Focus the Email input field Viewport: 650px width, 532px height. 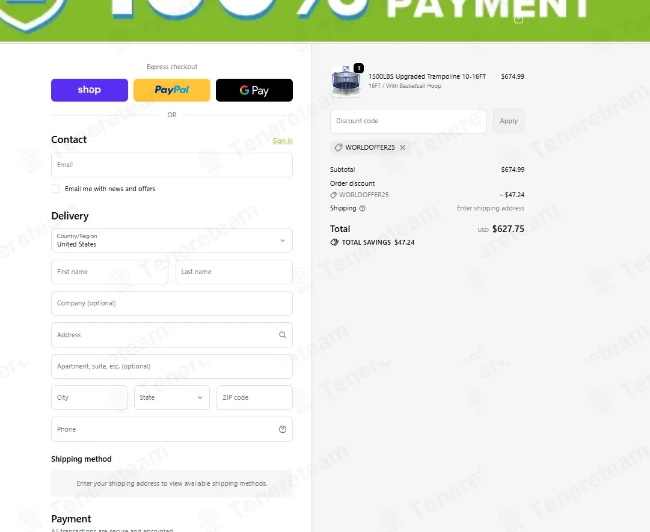[171, 165]
